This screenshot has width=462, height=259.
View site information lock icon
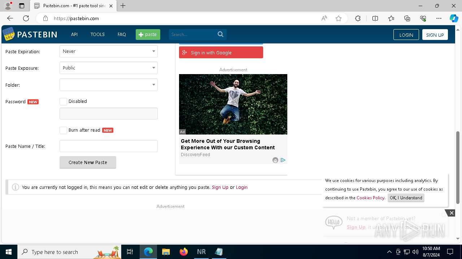point(45,18)
